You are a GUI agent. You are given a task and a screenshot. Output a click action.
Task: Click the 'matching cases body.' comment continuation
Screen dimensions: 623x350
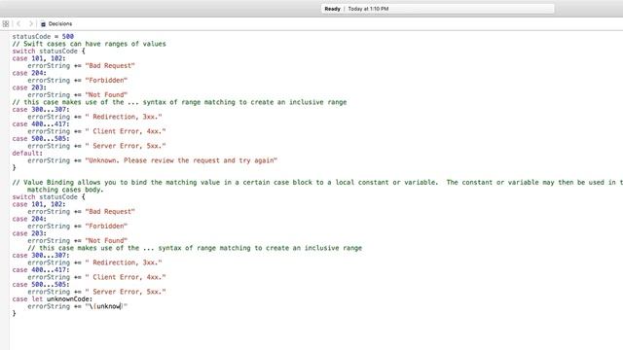(x=65, y=190)
